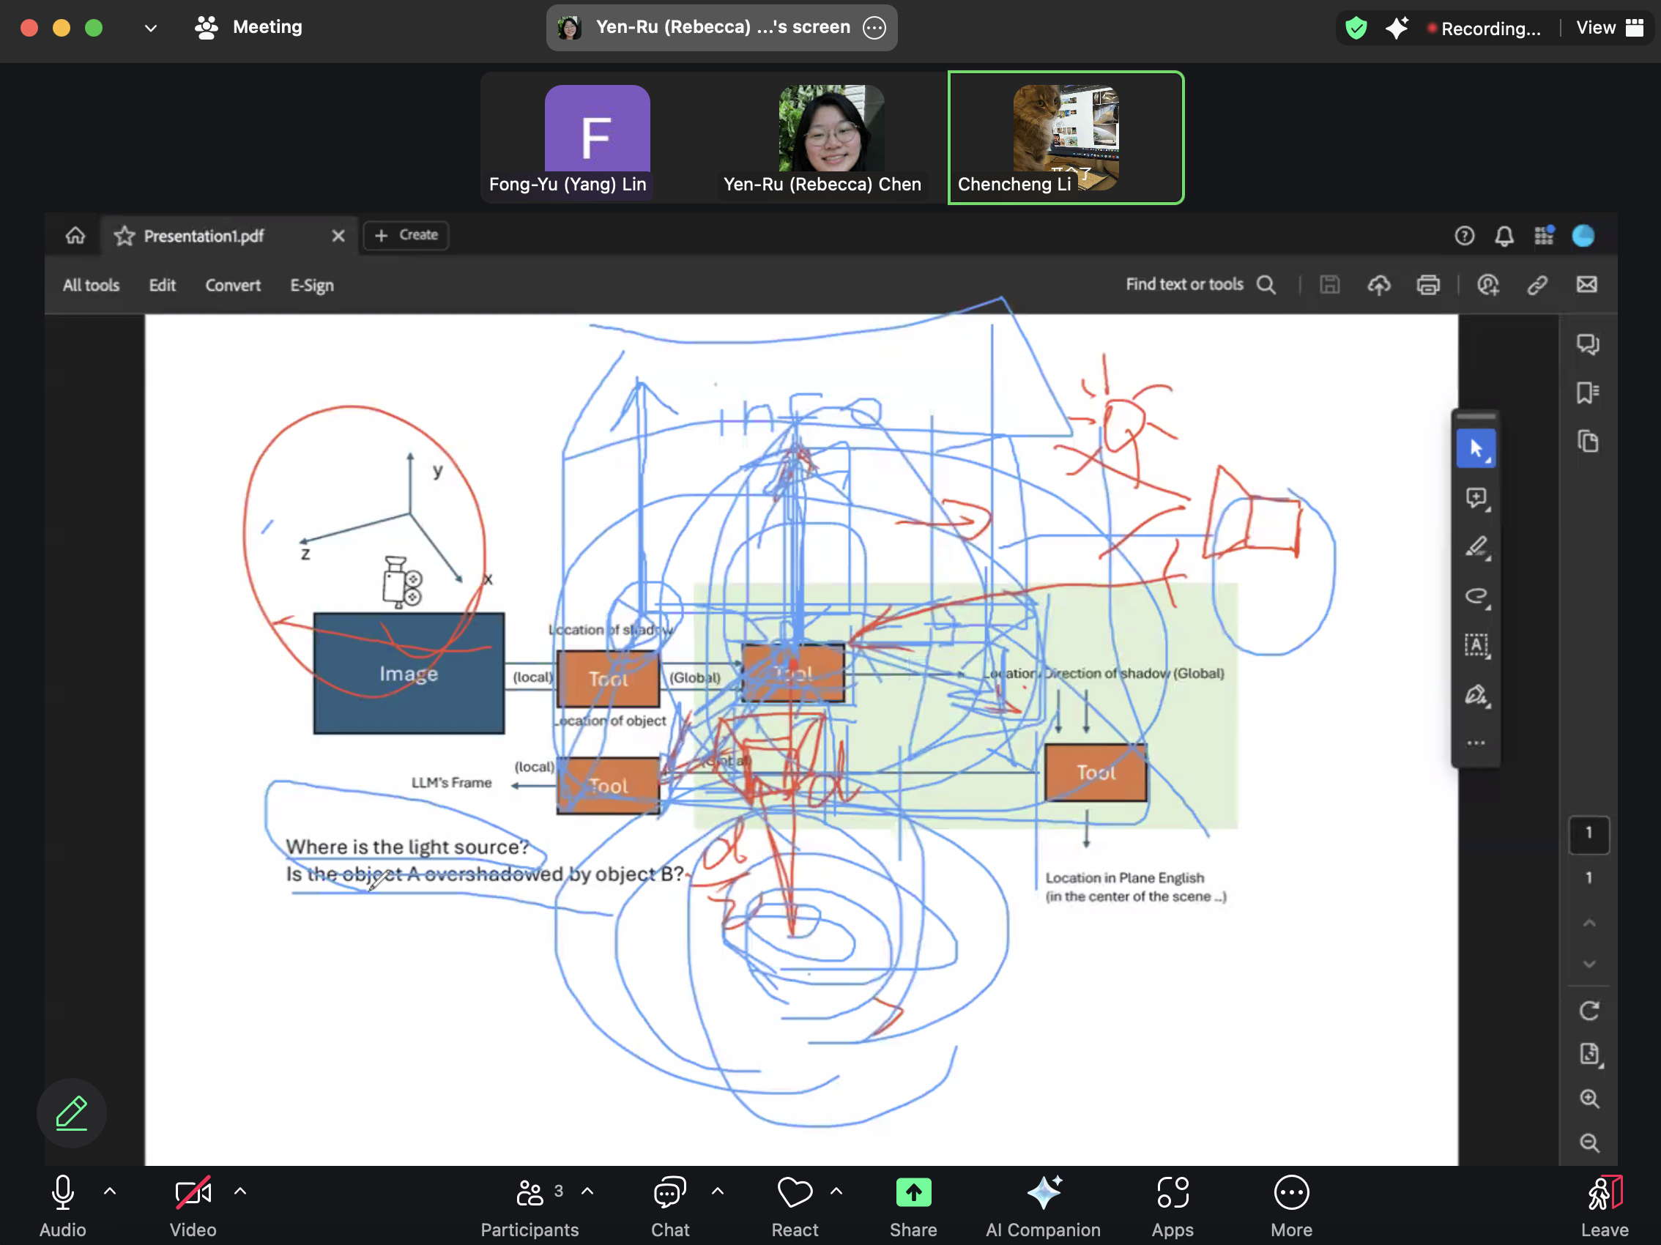Viewport: 1661px width, 1245px height.
Task: Save the PDF file
Action: (1329, 285)
